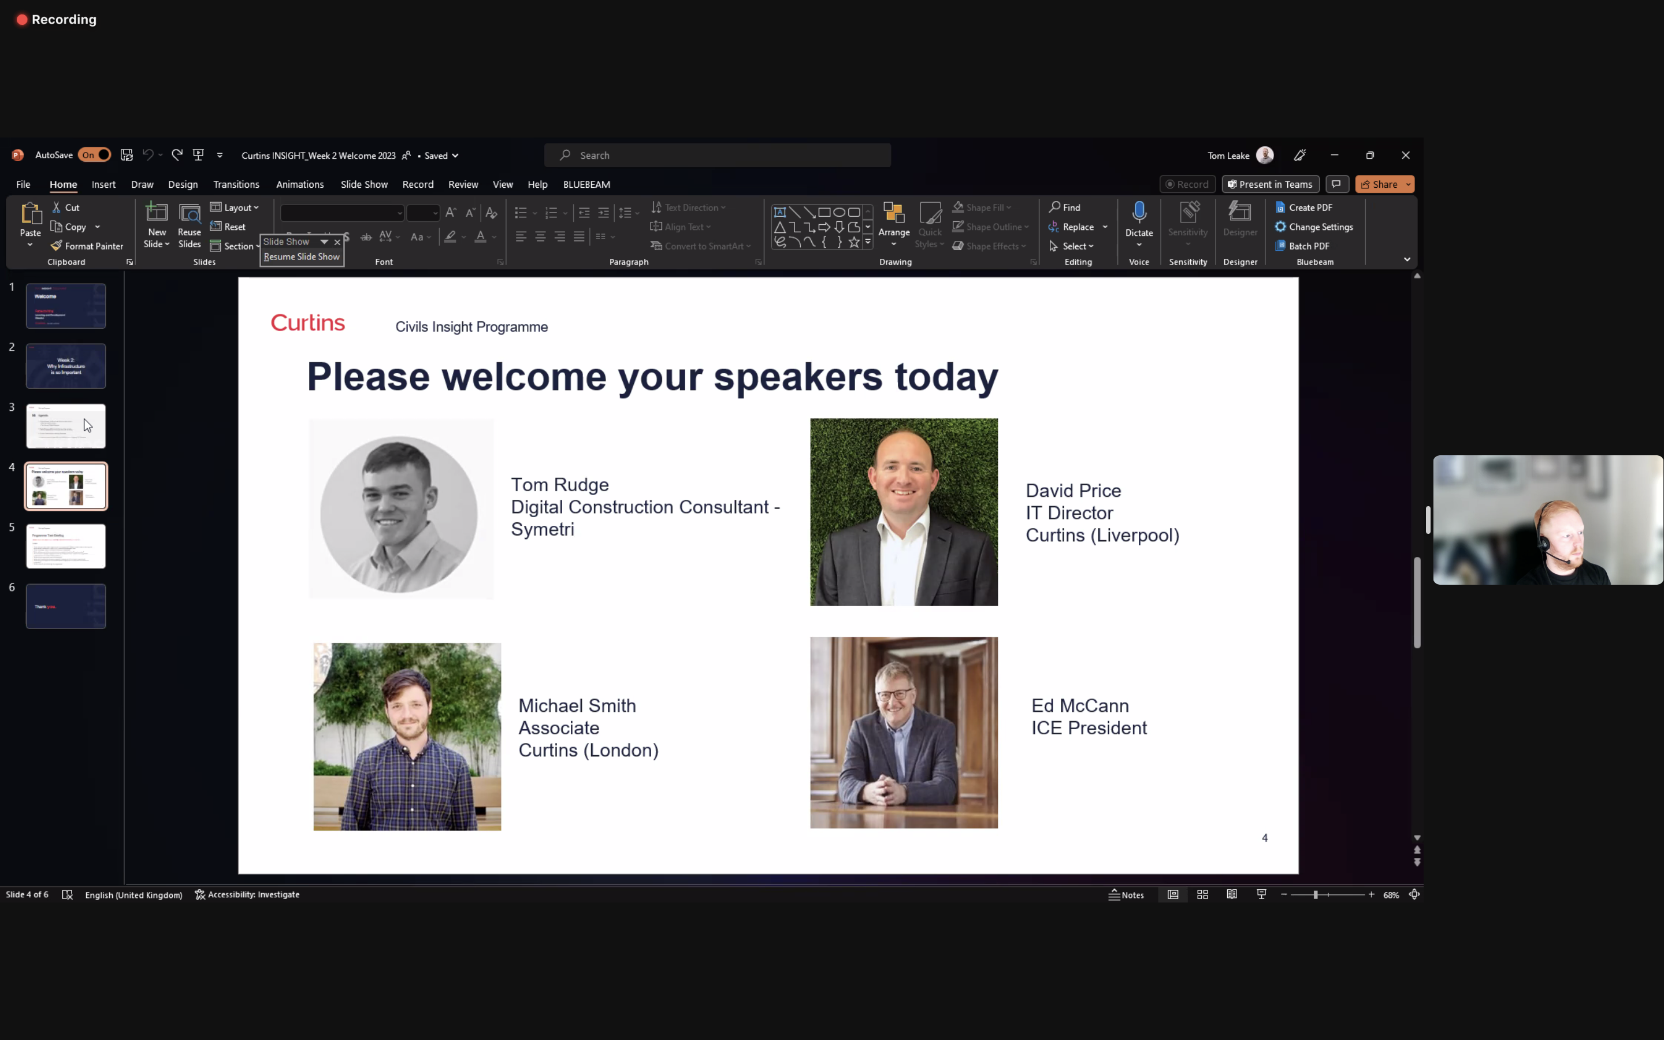This screenshot has height=1040, width=1664.
Task: Collapse the ribbon with chevron arrow
Action: [x=1407, y=260]
